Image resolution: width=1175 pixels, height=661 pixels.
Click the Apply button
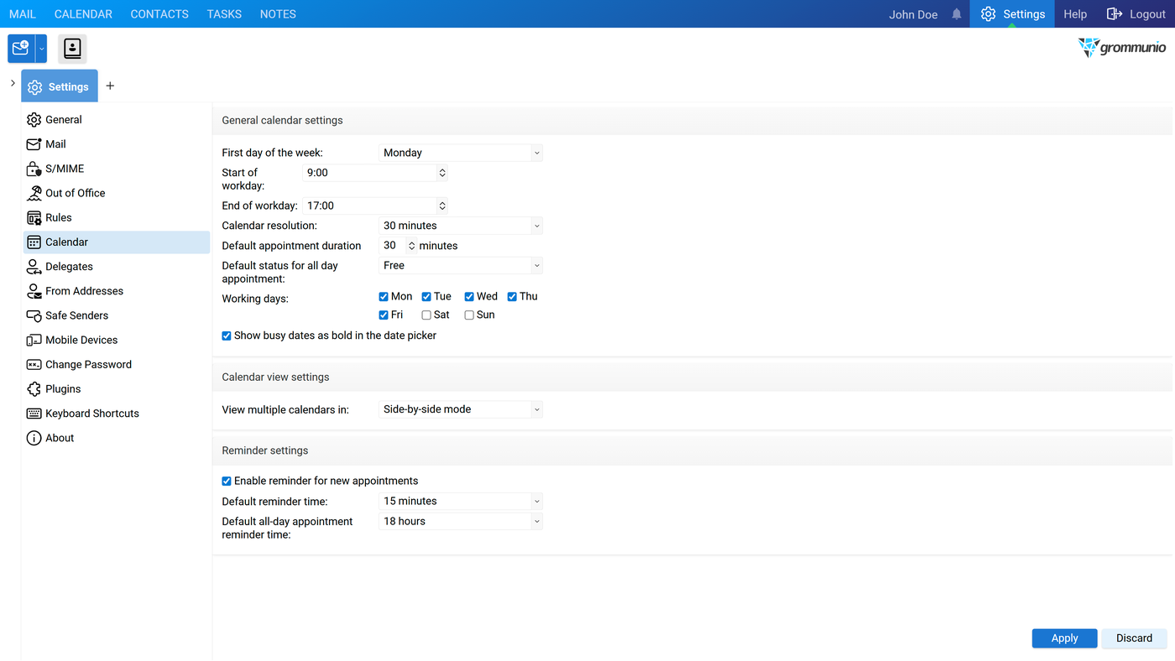1064,638
